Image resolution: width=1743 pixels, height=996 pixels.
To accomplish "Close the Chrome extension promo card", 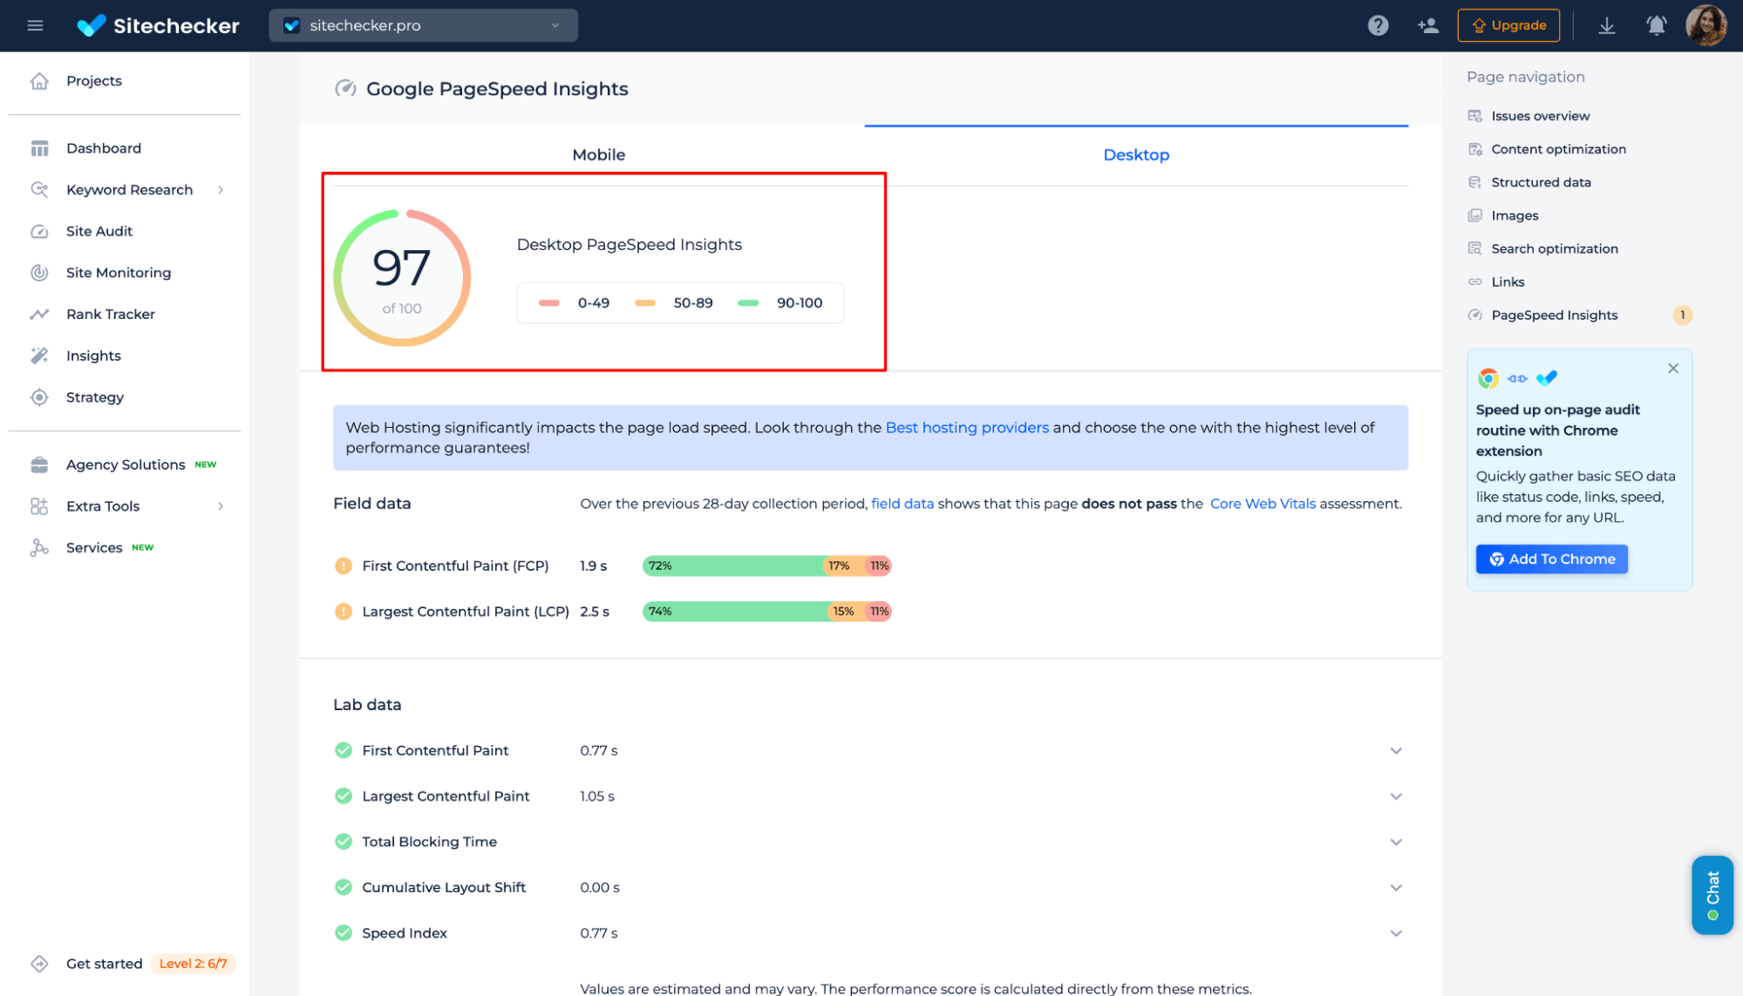I will [1672, 369].
